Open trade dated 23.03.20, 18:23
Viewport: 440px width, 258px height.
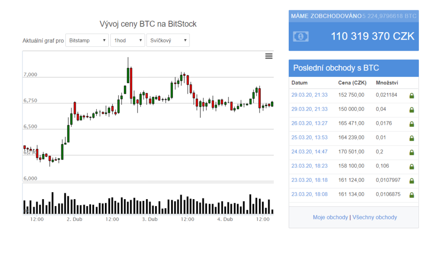tap(309, 166)
